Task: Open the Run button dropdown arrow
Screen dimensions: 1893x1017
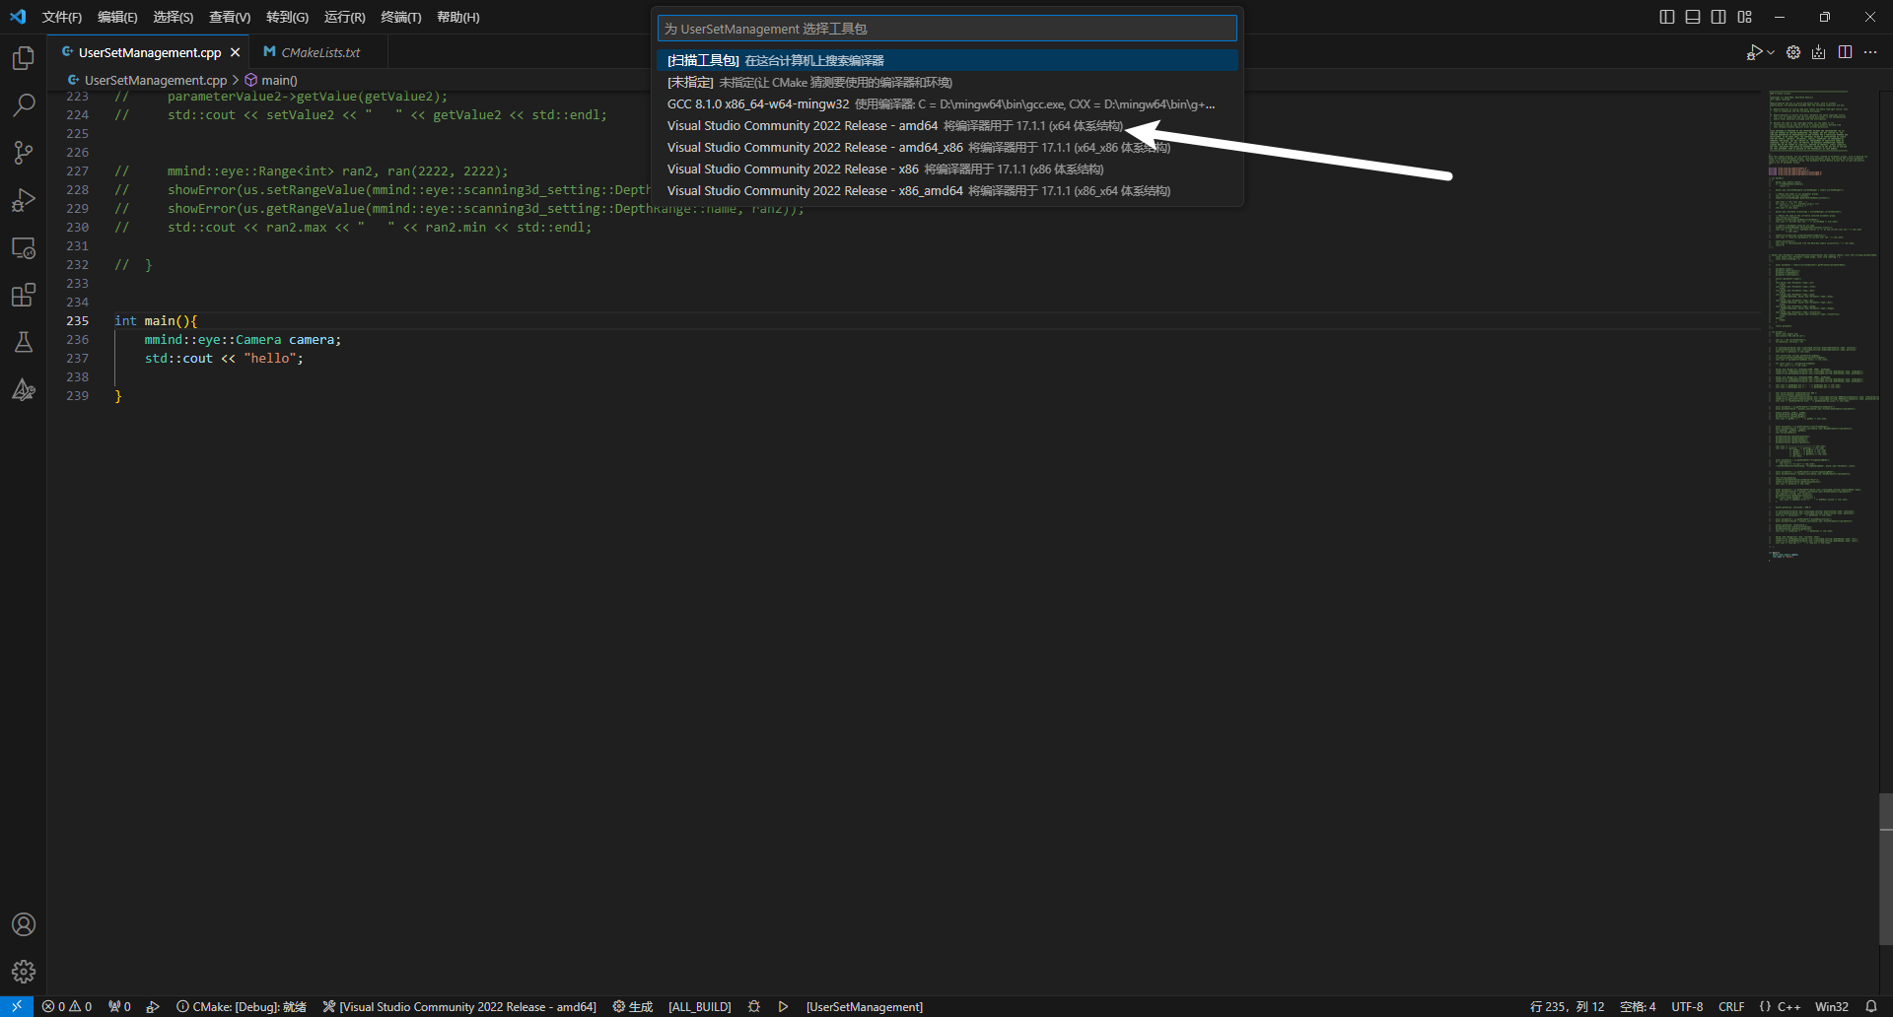Action: coord(1771,52)
